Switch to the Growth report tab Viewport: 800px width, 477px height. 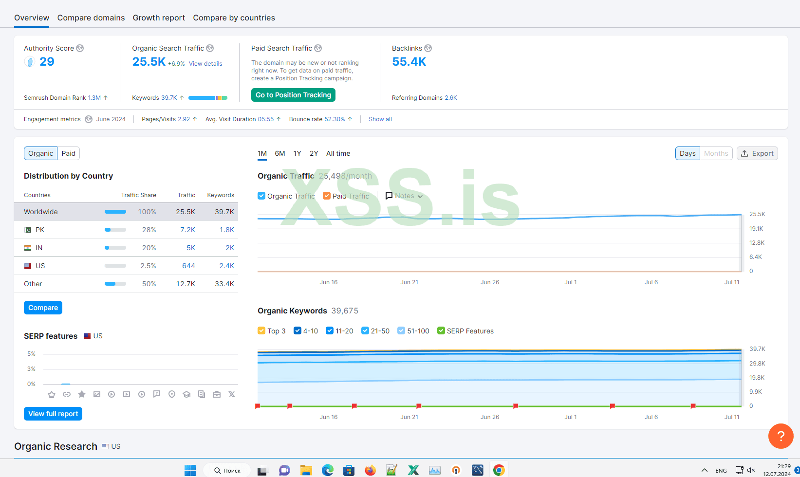159,18
